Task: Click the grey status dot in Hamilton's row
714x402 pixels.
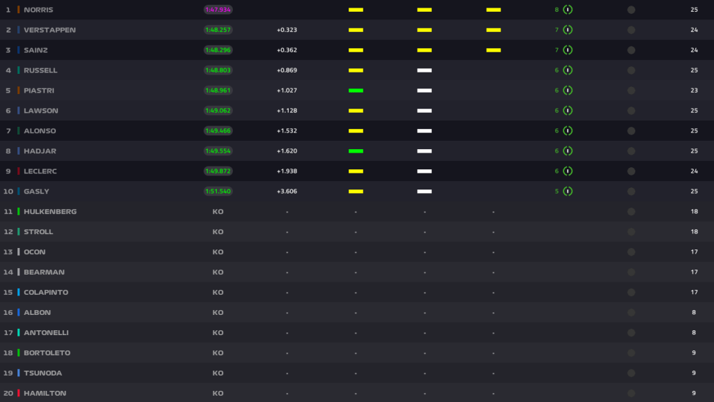Action: 631,393
